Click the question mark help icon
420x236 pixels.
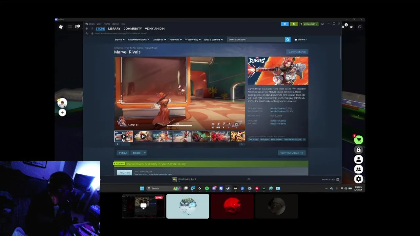pos(301,24)
